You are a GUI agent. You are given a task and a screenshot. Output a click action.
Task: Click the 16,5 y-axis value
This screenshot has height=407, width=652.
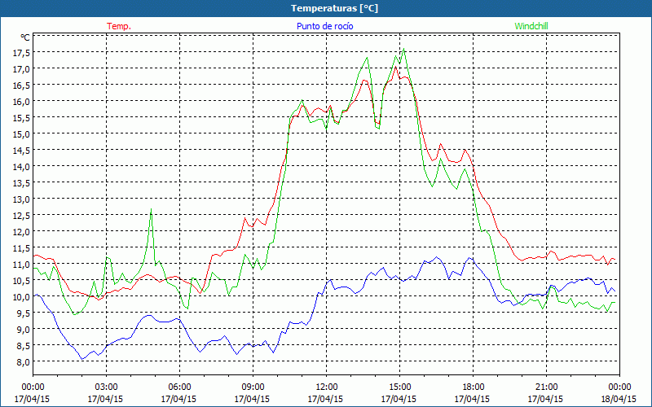[x=21, y=85]
